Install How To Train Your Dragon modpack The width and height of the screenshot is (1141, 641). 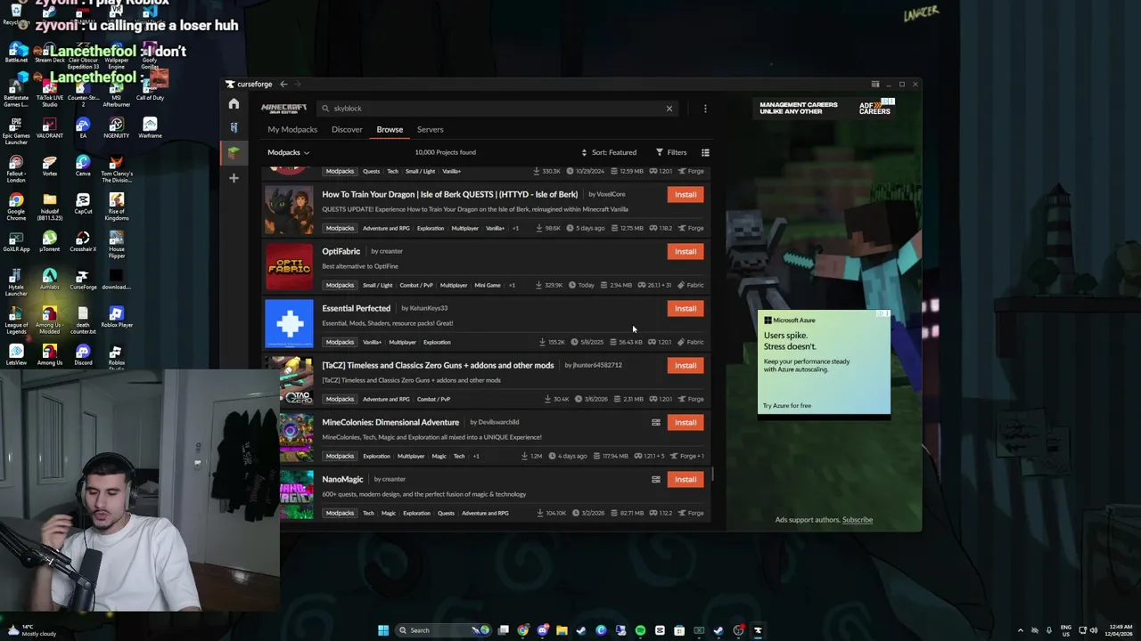685,194
